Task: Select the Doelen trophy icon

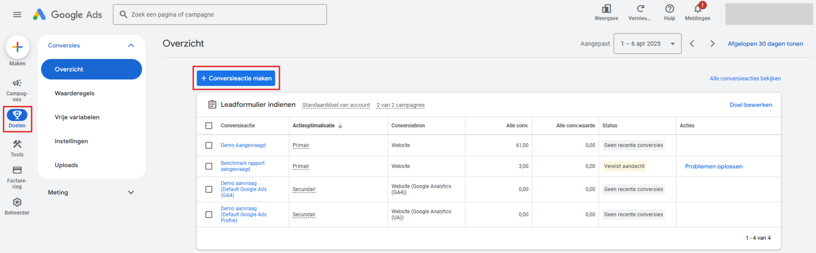Action: (x=17, y=115)
